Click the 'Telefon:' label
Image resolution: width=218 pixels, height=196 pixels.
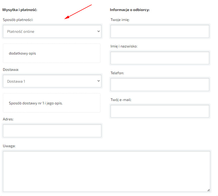117,73
